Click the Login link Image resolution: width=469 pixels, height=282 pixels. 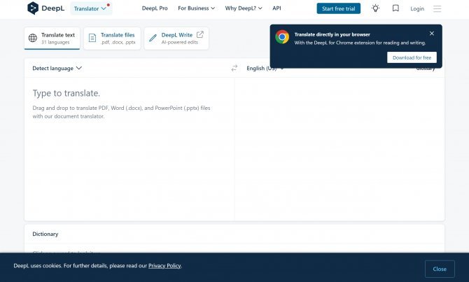pyautogui.click(x=417, y=8)
